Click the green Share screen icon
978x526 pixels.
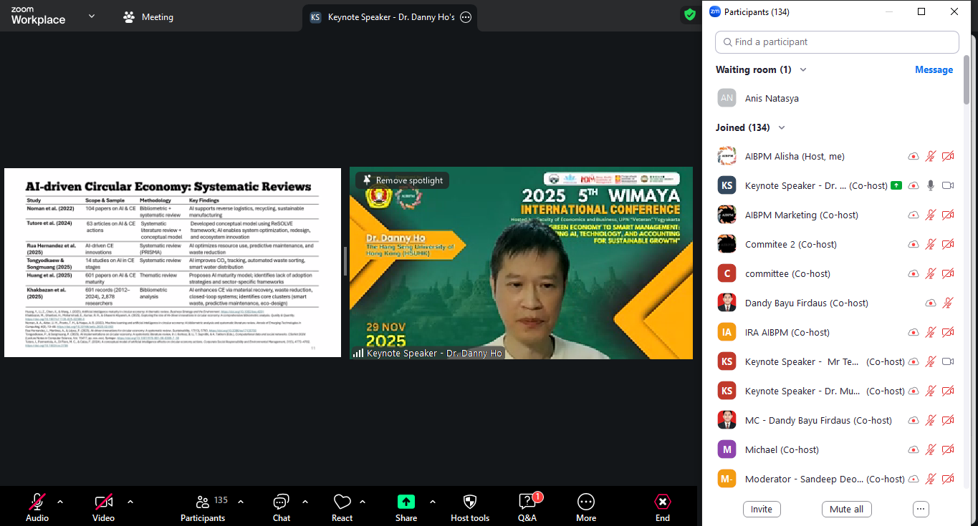(x=406, y=502)
